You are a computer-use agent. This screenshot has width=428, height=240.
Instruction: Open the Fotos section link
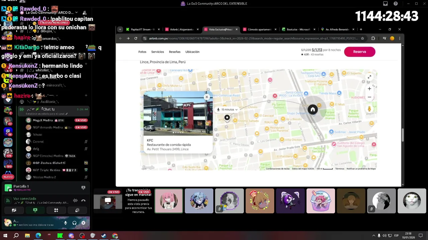point(142,52)
